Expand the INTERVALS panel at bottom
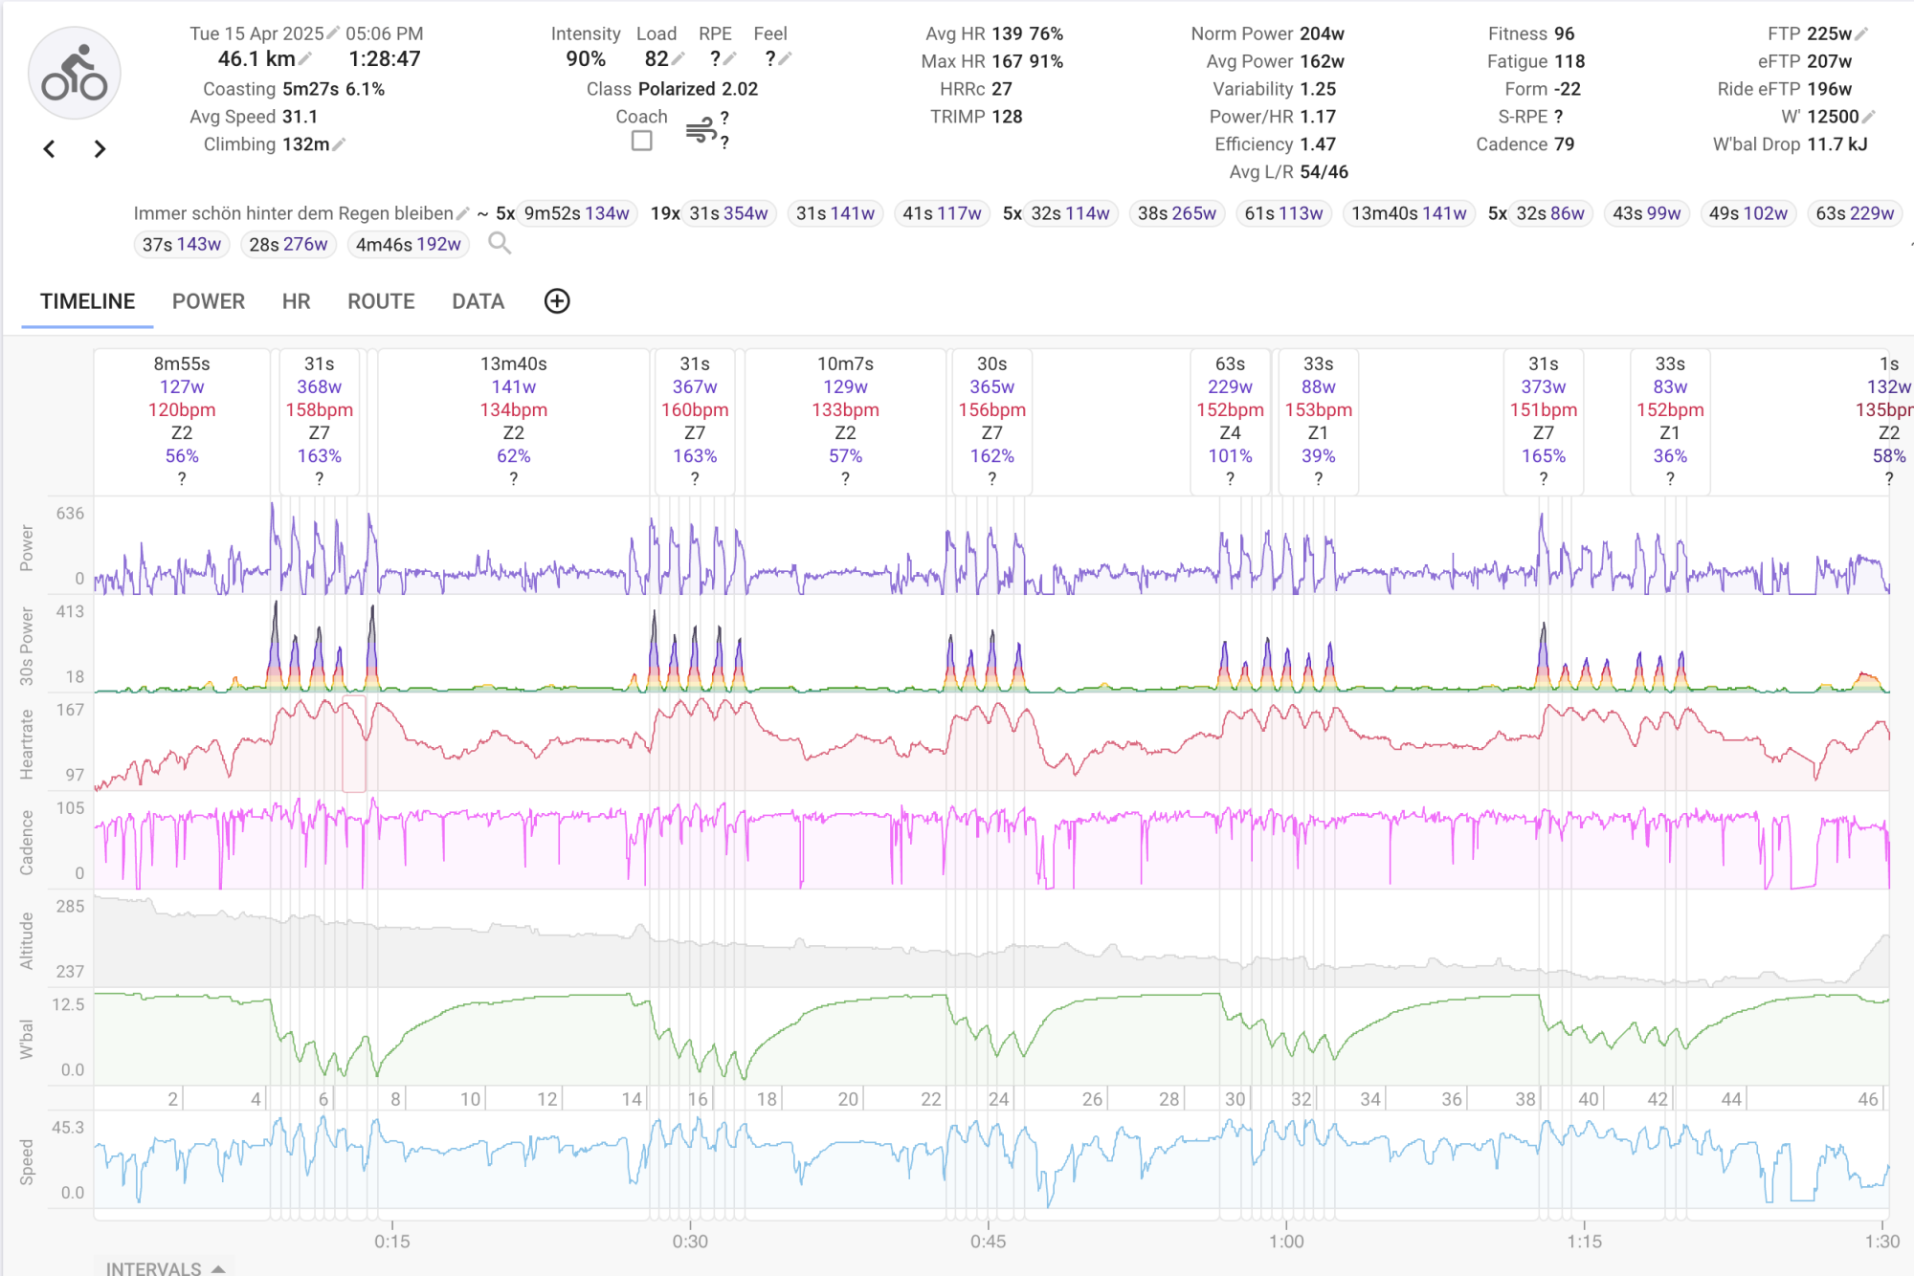Viewport: 1914px width, 1276px height. pyautogui.click(x=165, y=1267)
